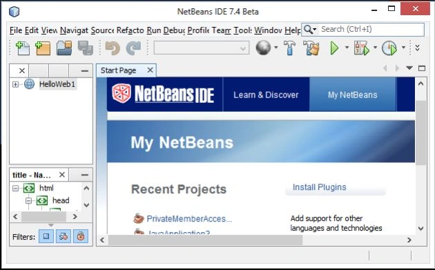
Task: Open the Tools menu
Action: coord(243,30)
